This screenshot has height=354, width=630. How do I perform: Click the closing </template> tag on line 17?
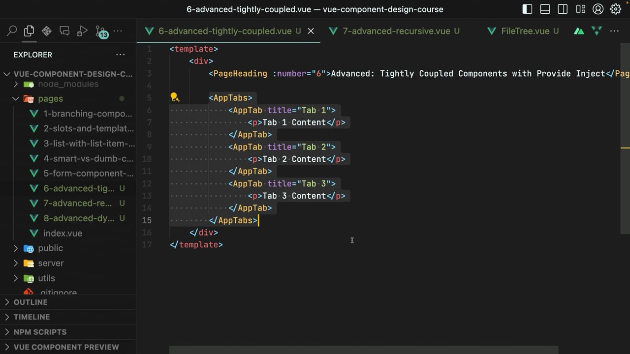(x=196, y=244)
